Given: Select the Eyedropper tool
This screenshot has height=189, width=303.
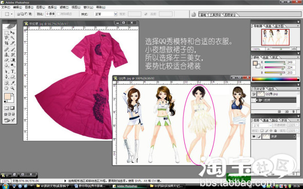Looking at the screenshot, I should (12, 83).
